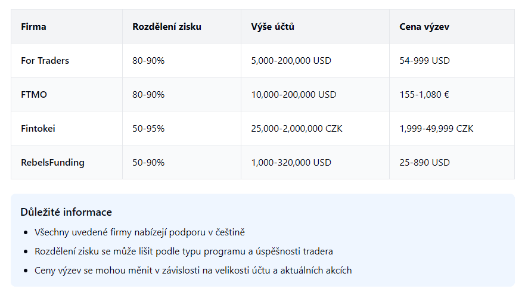
Task: Click the RebelsFunding firm name
Action: [x=52, y=163]
